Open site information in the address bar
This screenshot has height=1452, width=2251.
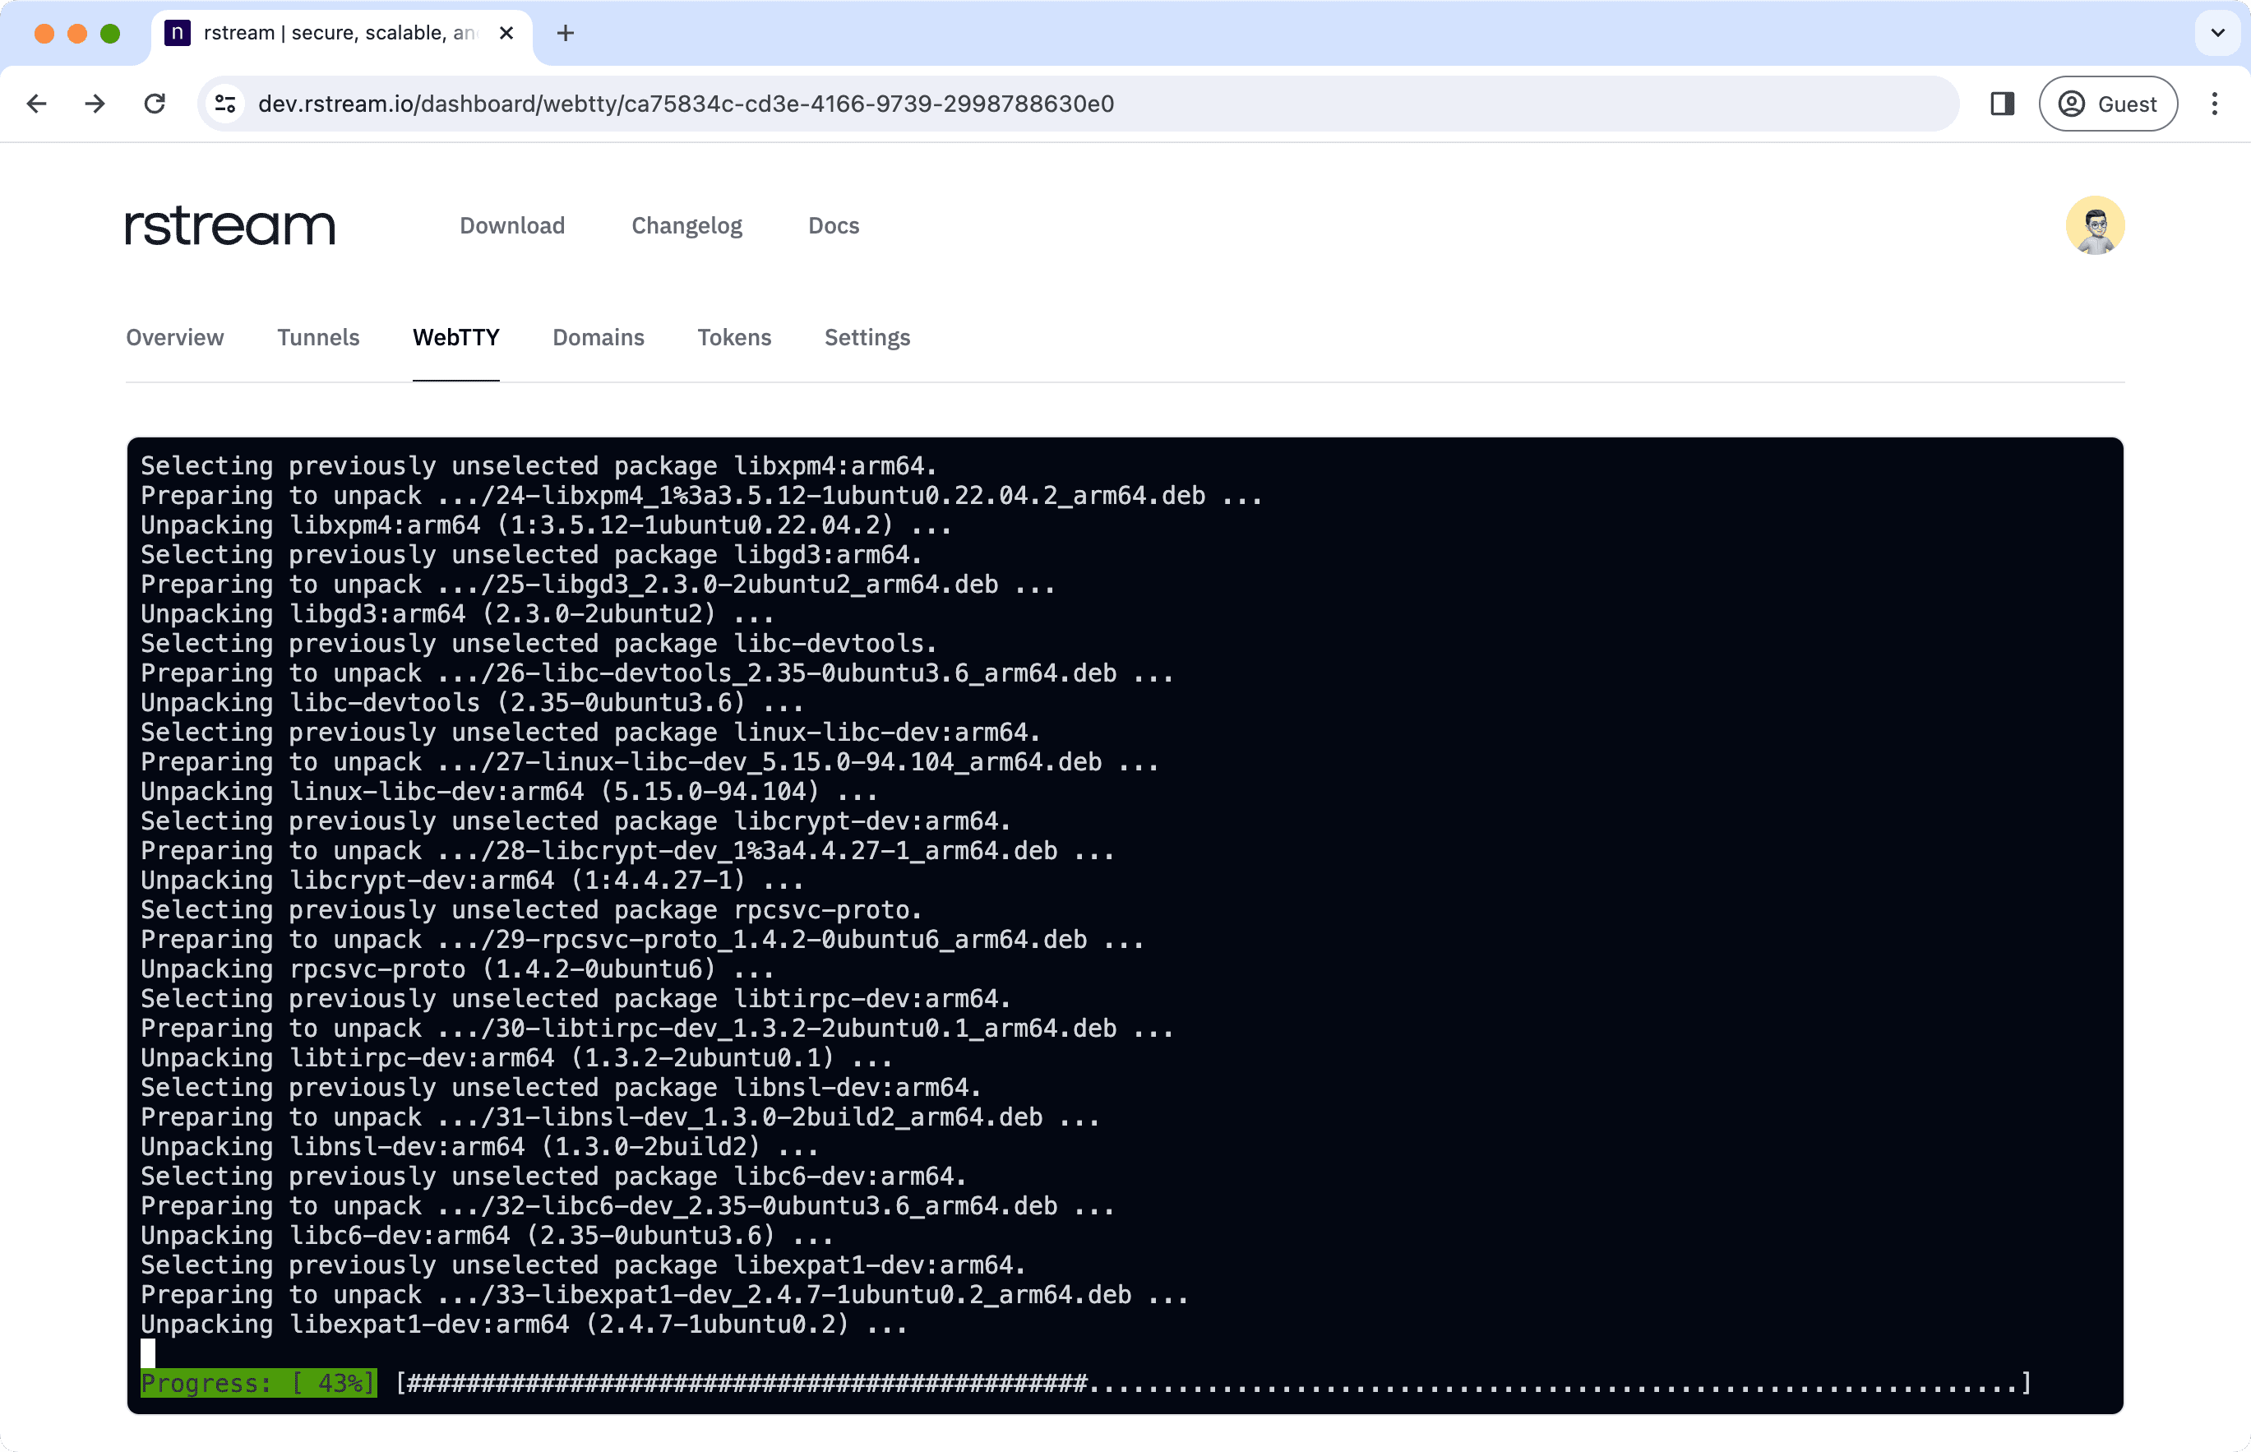tap(224, 104)
